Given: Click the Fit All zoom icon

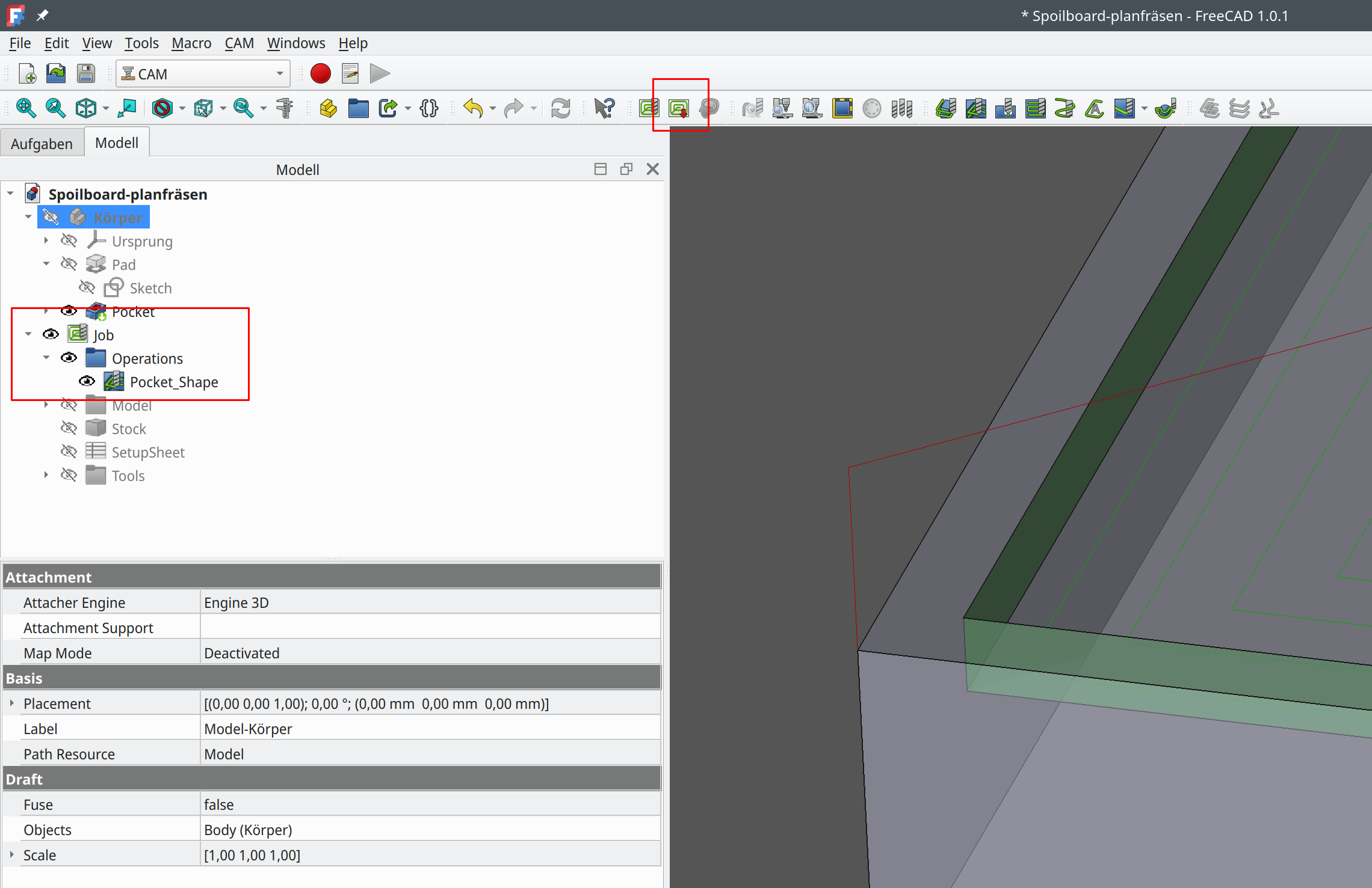Looking at the screenshot, I should [26, 109].
